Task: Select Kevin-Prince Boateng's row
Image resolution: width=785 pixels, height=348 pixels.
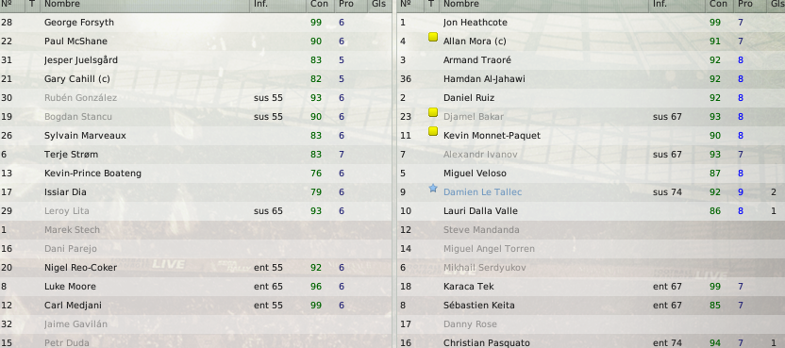Action: (195, 174)
